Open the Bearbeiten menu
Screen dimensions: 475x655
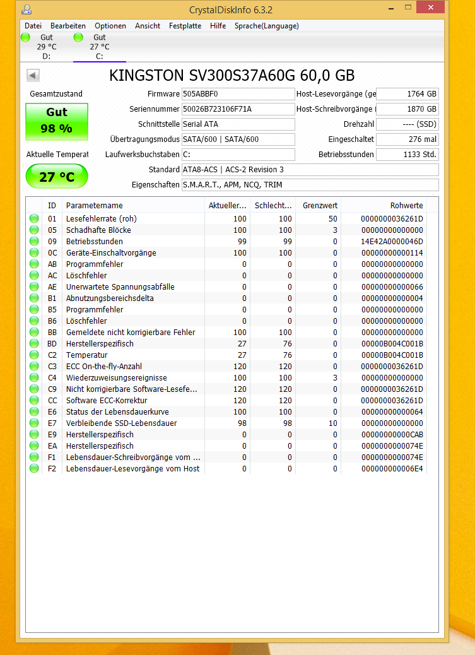click(x=68, y=26)
